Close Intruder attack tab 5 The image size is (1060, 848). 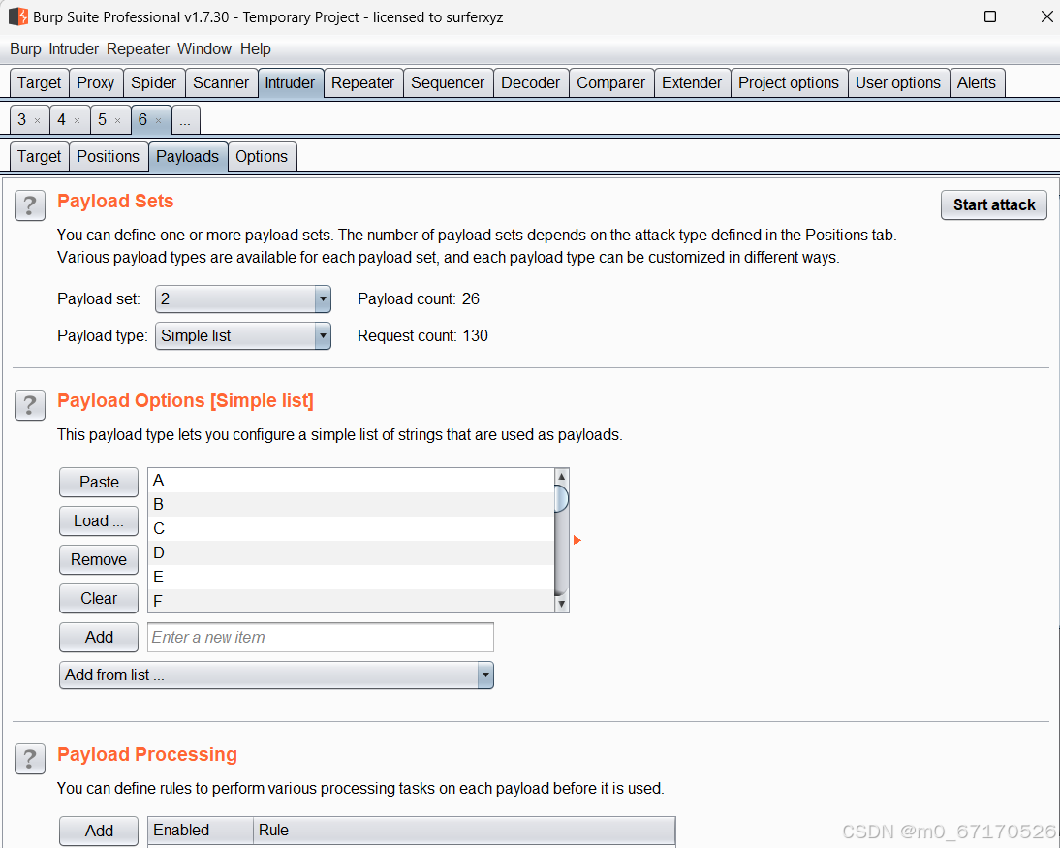tap(117, 121)
